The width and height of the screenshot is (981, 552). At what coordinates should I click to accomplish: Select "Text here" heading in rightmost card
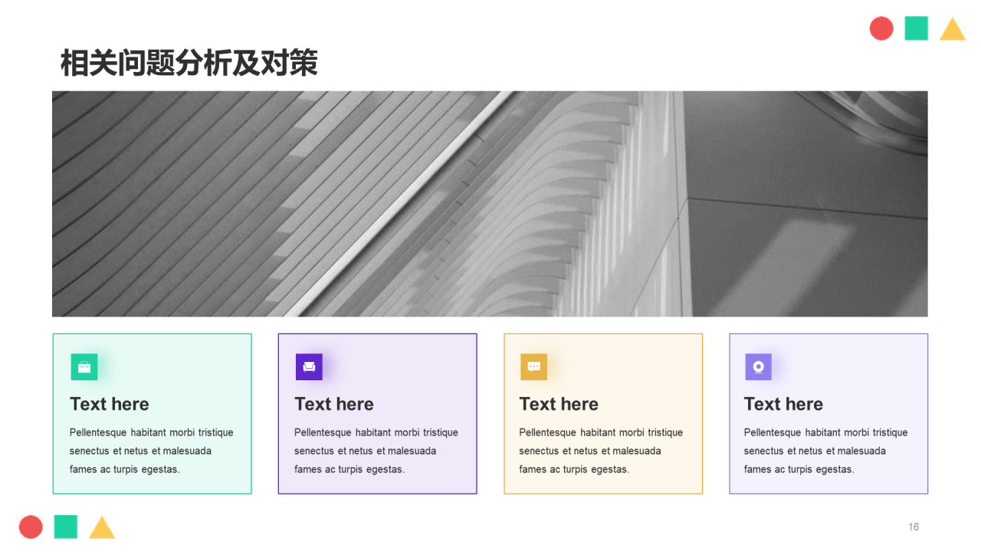pyautogui.click(x=783, y=404)
